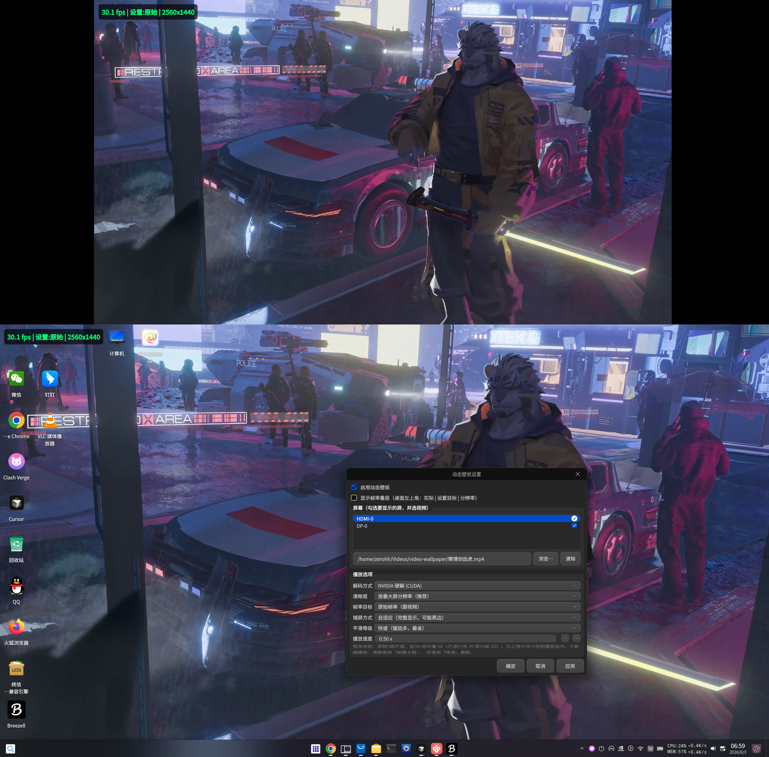Open the fill mode (铺屏方式) dropdown
769x757 pixels.
[x=477, y=617]
